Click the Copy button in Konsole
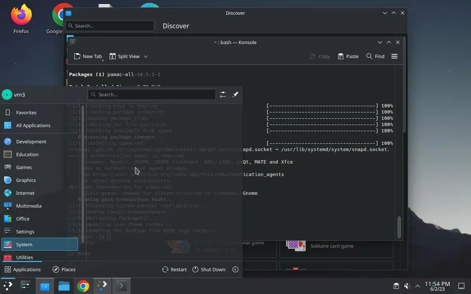Image resolution: width=471 pixels, height=294 pixels. coord(320,56)
